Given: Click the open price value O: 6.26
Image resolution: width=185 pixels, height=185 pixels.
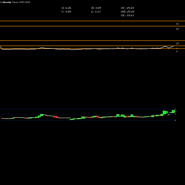Looking at the screenshot, I should pos(66,8).
